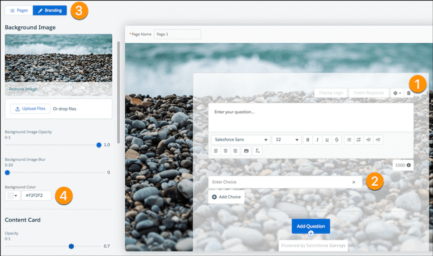
Task: Click the Add Question button
Action: point(311,226)
